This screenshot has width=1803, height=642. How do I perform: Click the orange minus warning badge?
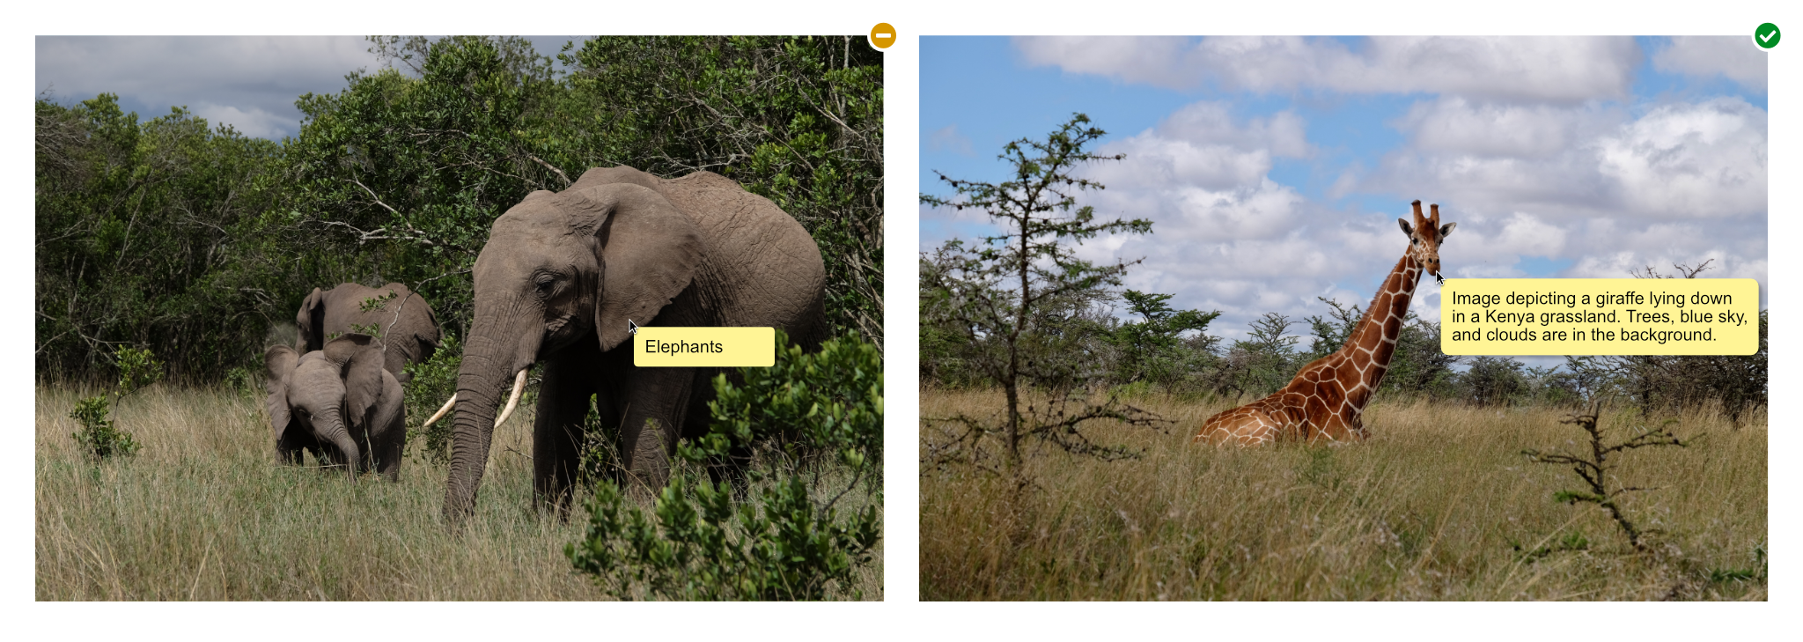coord(883,35)
